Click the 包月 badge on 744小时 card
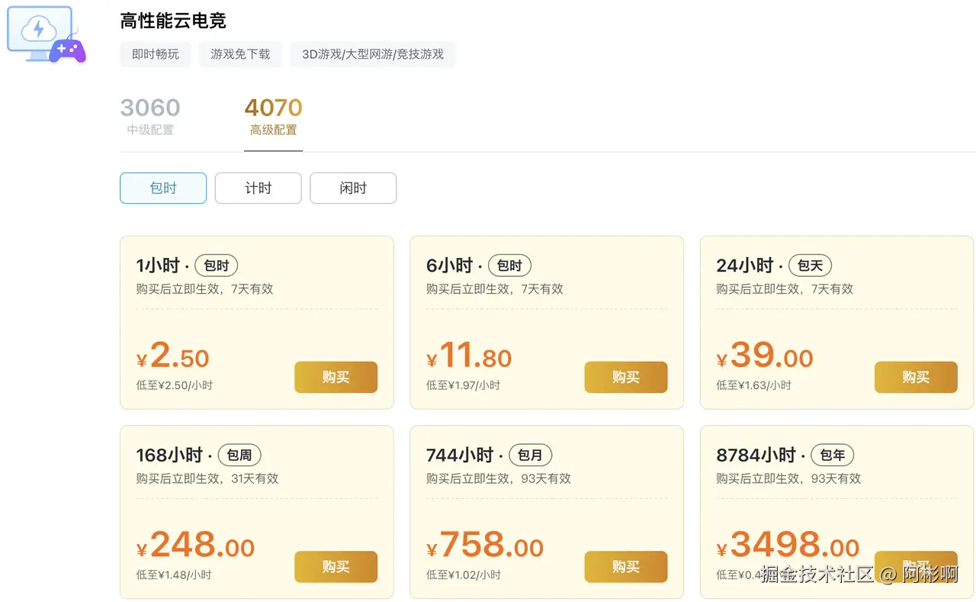The width and height of the screenshot is (976, 602). tap(530, 456)
